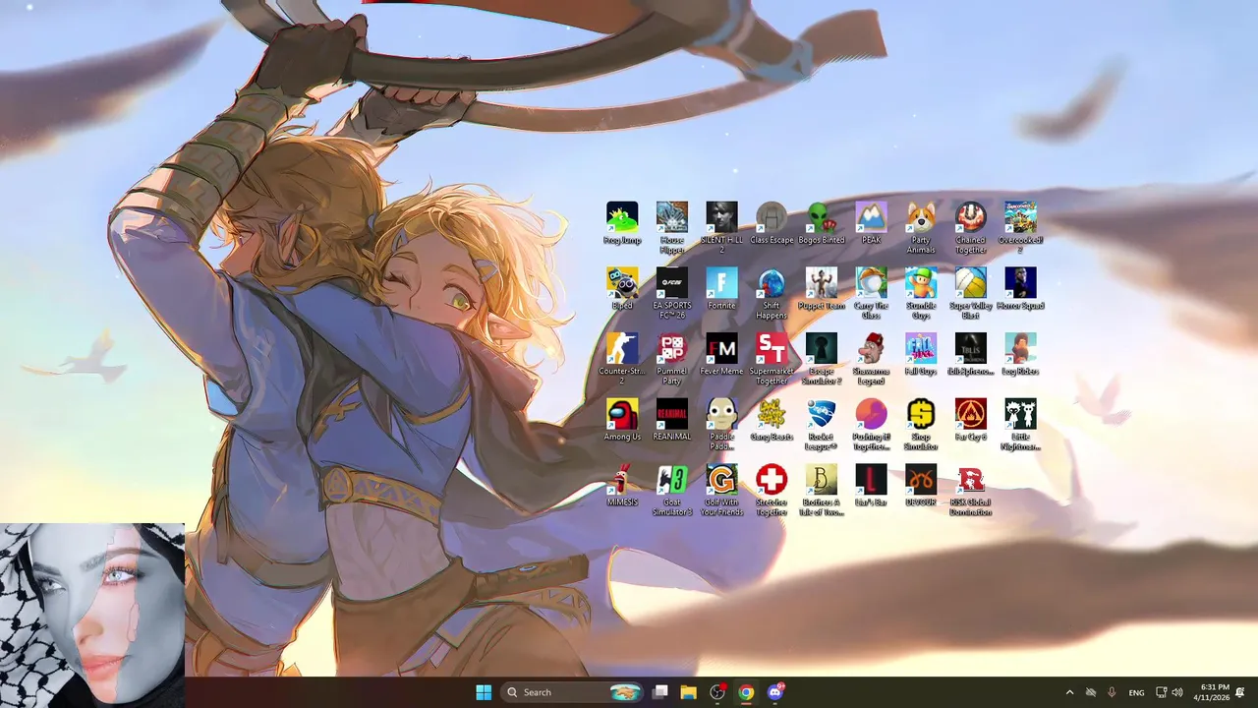Open the Biped game shortcut
Screen dimensions: 1258x708
pos(622,289)
